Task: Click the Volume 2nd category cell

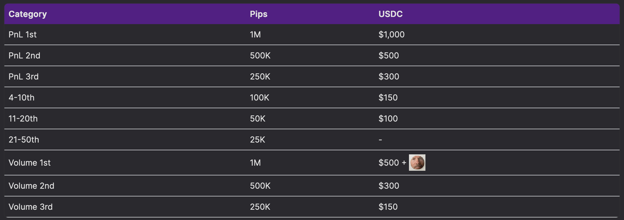Action: [31, 186]
